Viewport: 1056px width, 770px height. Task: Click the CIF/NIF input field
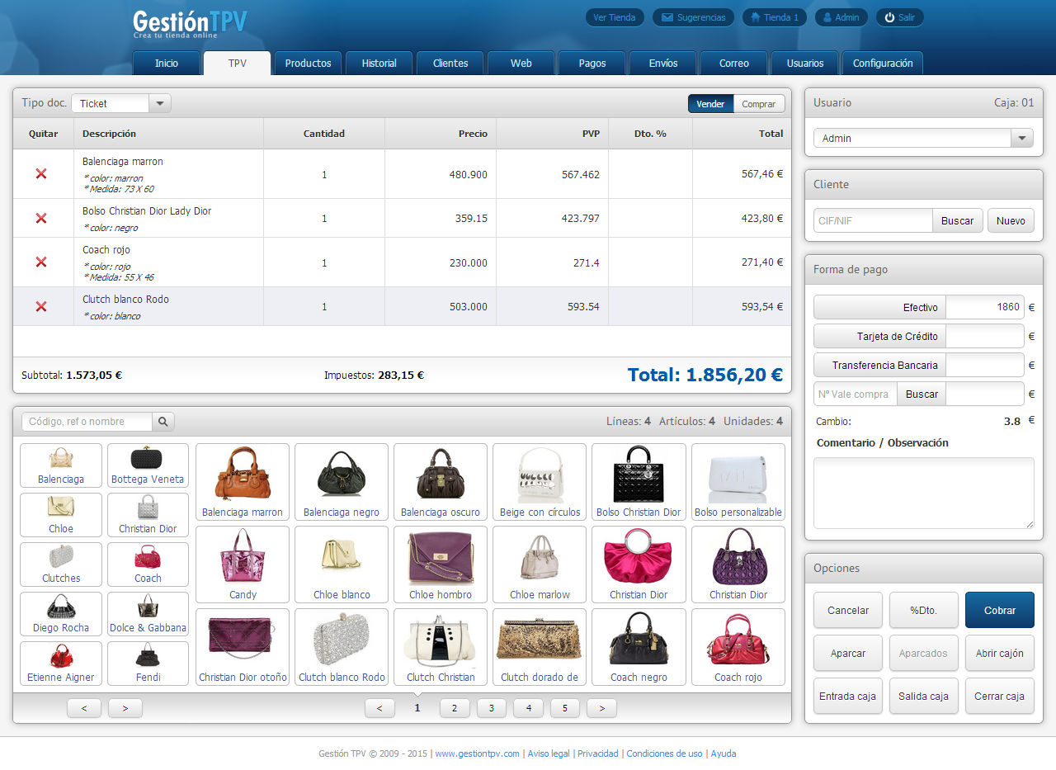tap(873, 220)
